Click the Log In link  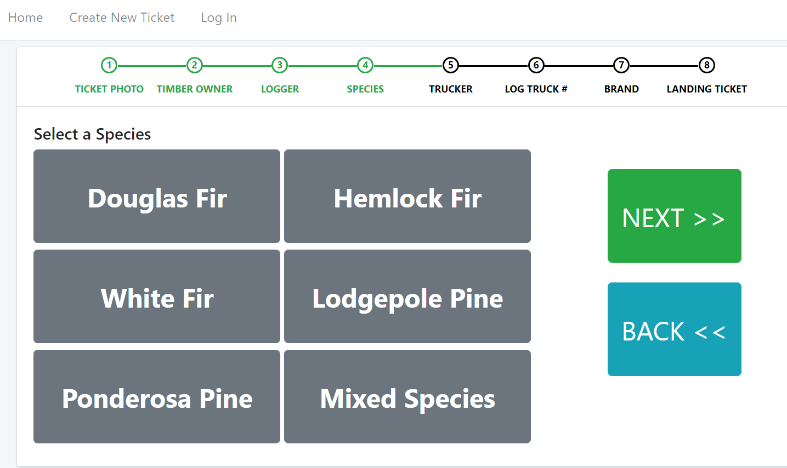click(219, 18)
